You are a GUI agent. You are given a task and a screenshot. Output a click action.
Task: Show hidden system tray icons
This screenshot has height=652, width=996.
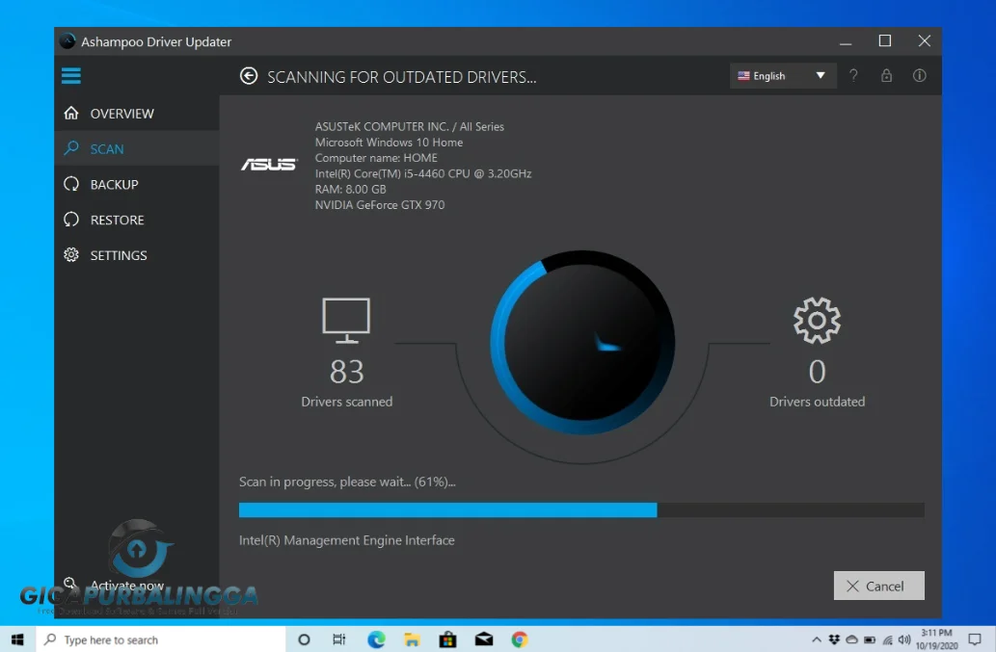[817, 639]
